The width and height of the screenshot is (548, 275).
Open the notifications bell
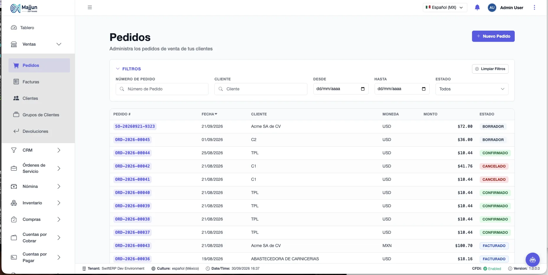coord(477,8)
